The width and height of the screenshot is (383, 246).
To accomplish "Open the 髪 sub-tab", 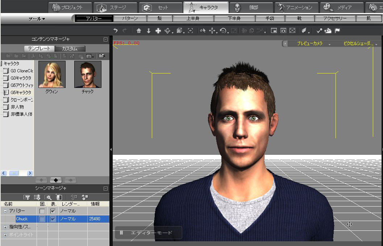I will (x=160, y=18).
